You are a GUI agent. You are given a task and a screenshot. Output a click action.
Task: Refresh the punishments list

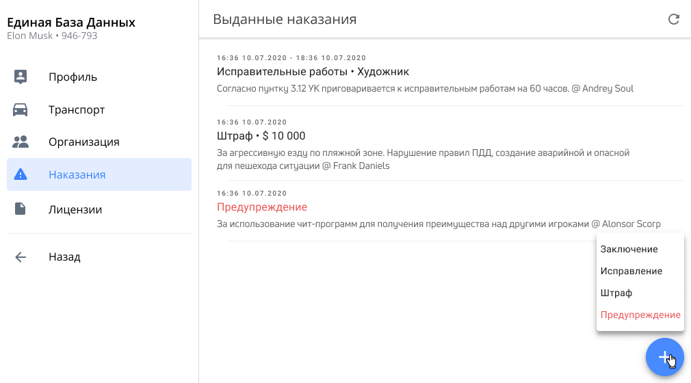pyautogui.click(x=674, y=19)
